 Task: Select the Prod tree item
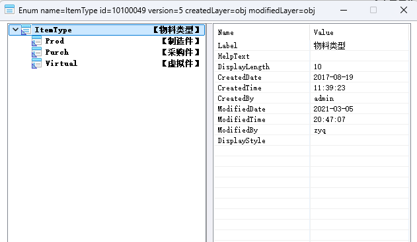click(x=54, y=41)
